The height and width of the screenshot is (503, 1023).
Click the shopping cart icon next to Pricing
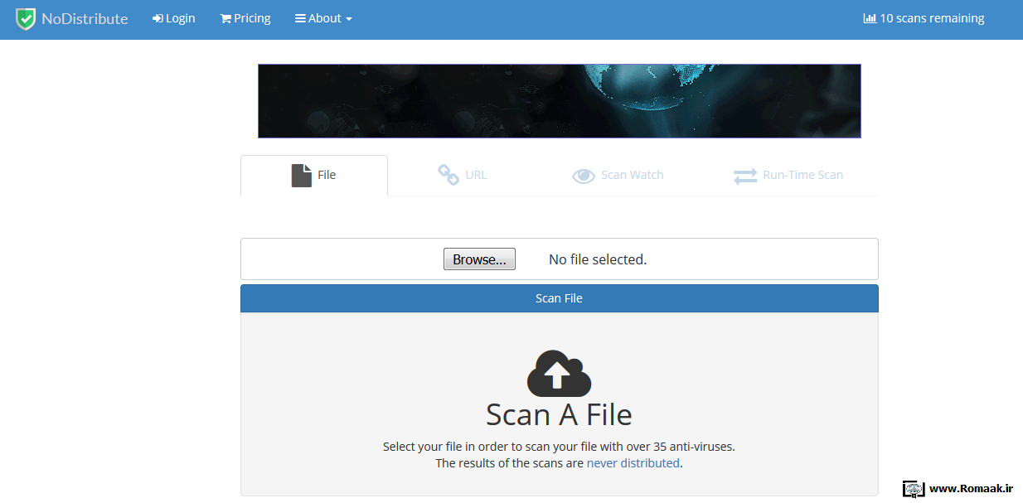[x=225, y=18]
